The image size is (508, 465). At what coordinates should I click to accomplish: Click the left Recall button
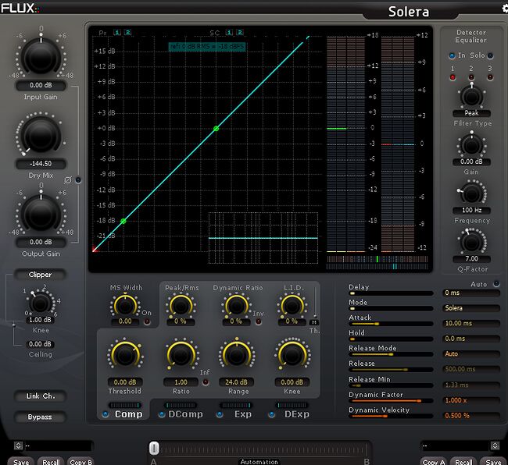coord(51,461)
